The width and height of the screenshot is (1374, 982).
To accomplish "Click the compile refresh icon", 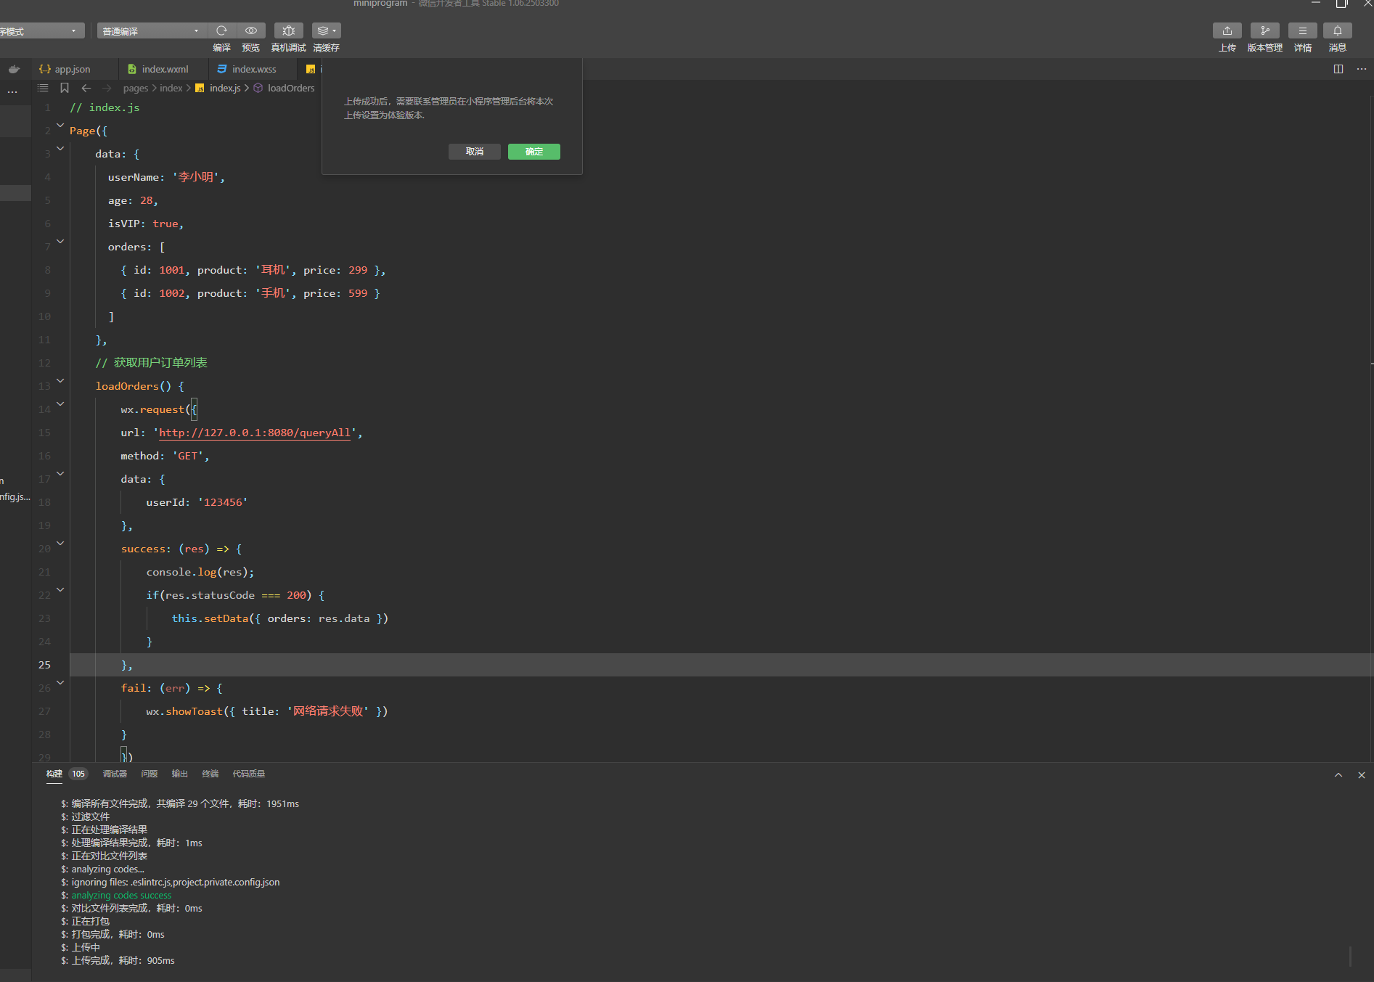I will tap(222, 30).
